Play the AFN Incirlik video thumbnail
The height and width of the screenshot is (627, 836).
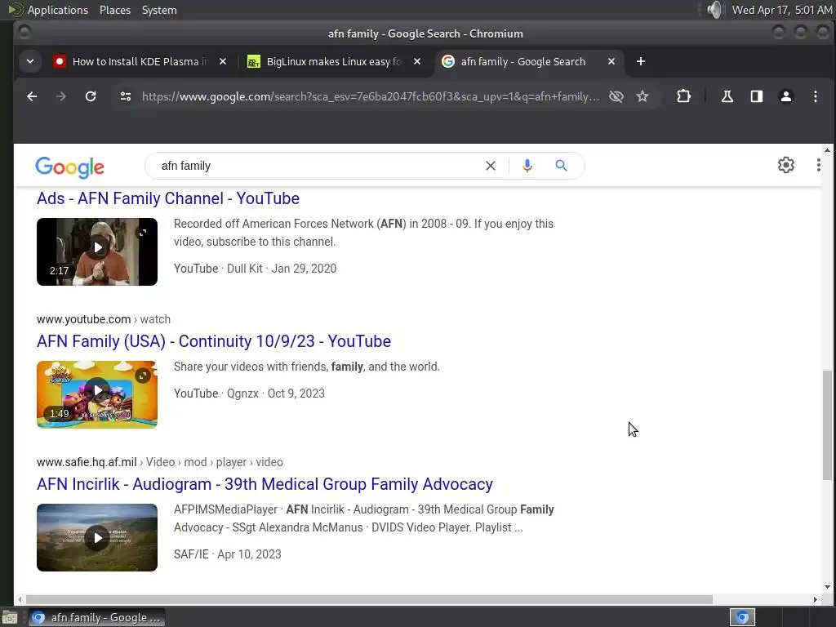coord(97,537)
